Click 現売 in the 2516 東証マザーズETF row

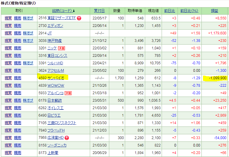[18, 18]
